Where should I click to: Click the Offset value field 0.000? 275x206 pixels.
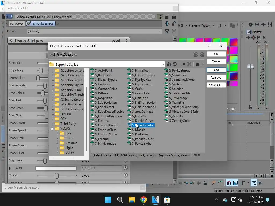pyautogui.click(x=101, y=175)
